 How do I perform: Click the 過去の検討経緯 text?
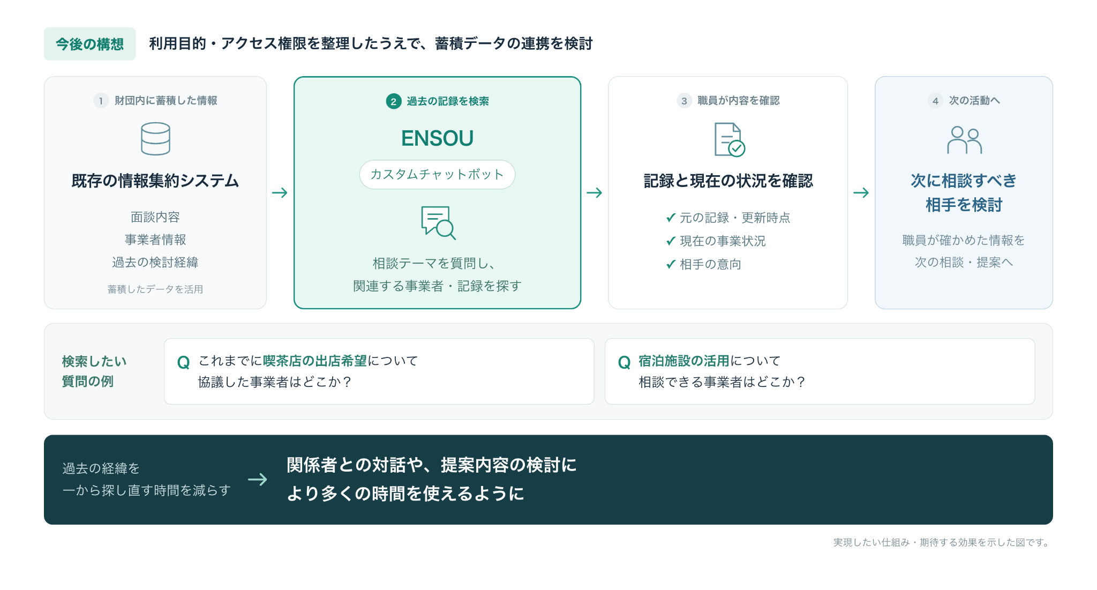pos(155,262)
